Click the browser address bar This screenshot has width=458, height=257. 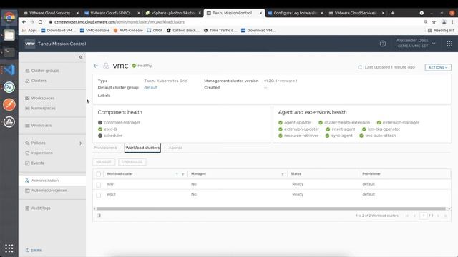(234, 22)
